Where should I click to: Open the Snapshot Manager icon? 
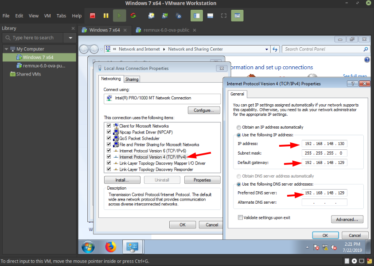pos(179,16)
